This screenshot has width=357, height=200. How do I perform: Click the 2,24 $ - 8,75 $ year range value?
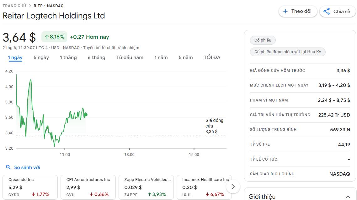point(334,100)
